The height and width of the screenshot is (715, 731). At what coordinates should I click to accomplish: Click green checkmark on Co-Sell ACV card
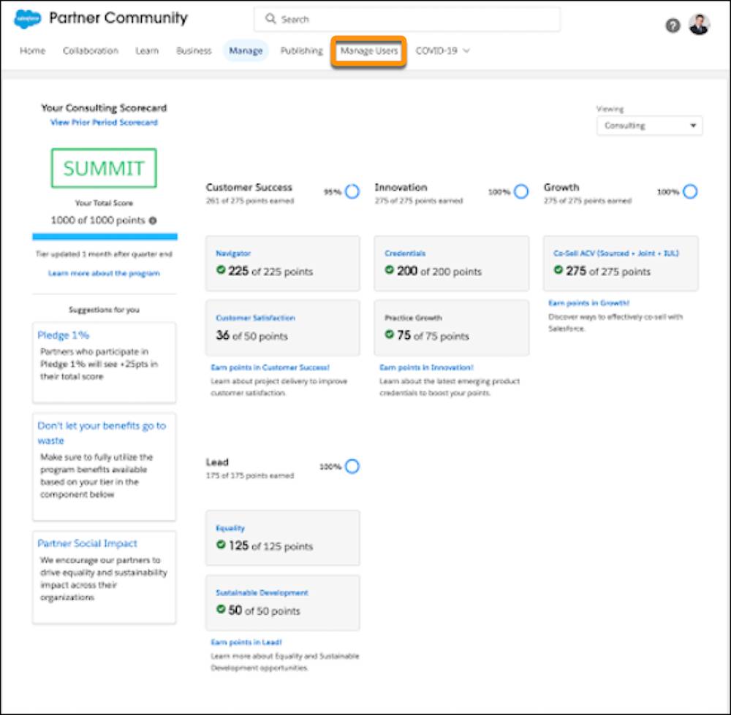[x=558, y=269]
